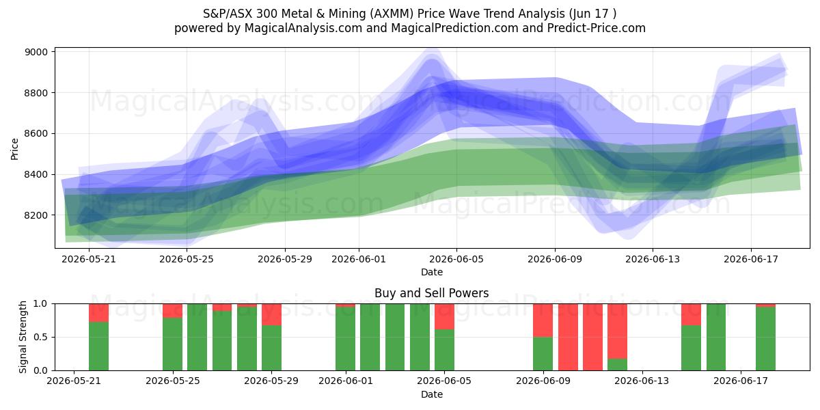This screenshot has height=410, width=820.
Task: Click the 'Date' label under the signal chart
Action: coord(432,394)
